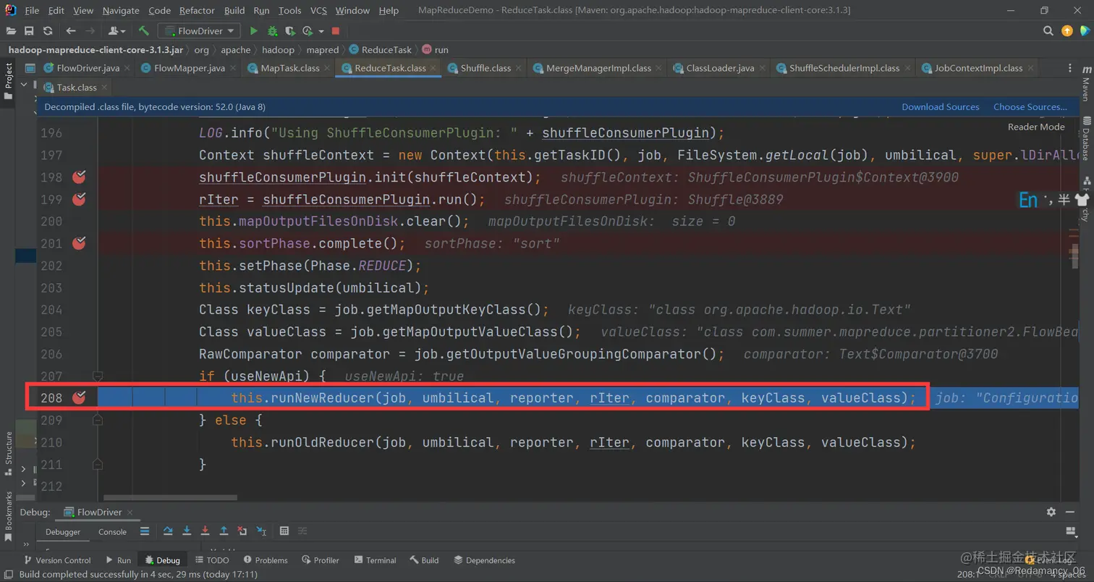Start debugging with the green bug icon
The width and height of the screenshot is (1094, 582).
pyautogui.click(x=272, y=31)
